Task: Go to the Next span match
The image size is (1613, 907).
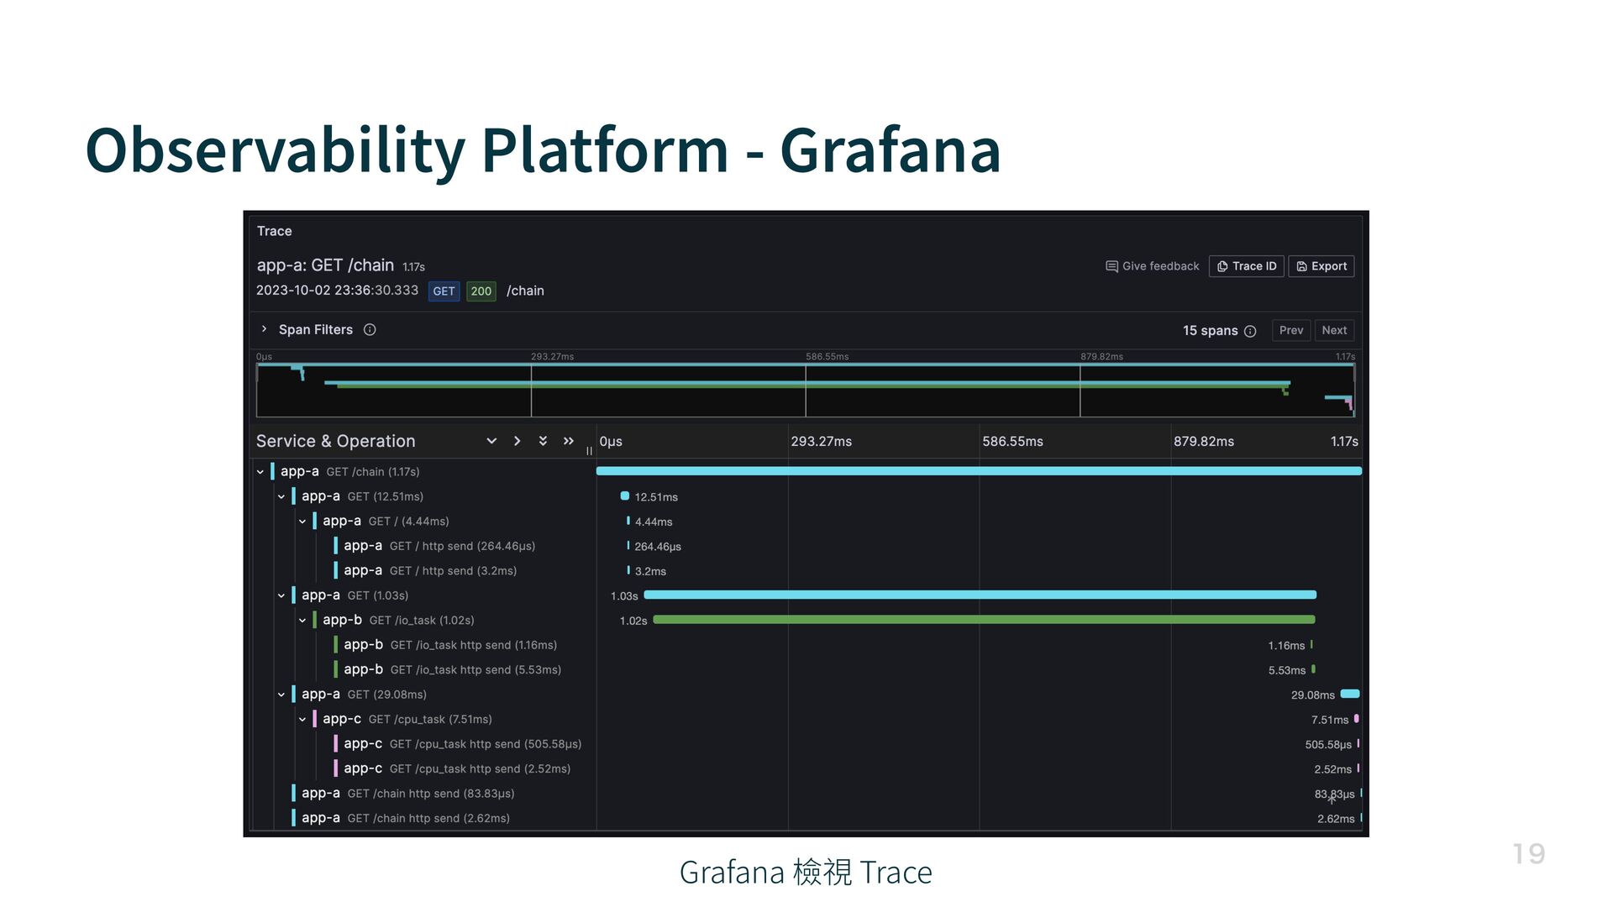Action: click(1333, 330)
